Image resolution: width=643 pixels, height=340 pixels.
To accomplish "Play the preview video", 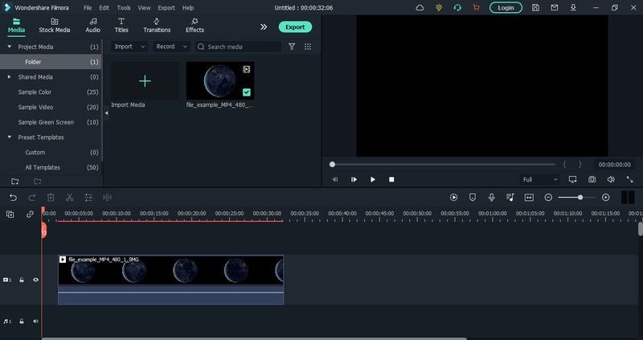I will click(x=373, y=179).
